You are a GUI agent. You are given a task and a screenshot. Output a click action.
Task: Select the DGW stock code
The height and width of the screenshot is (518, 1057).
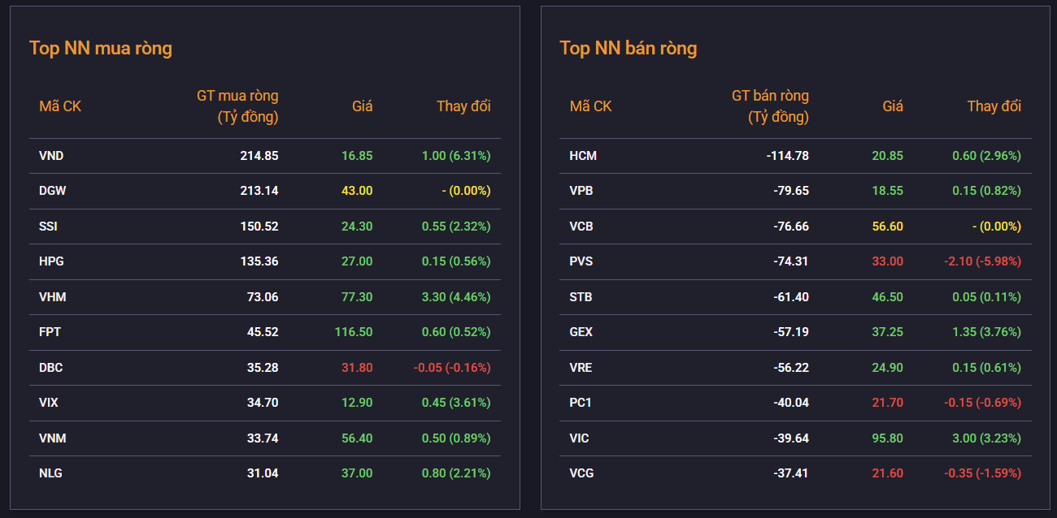52,191
